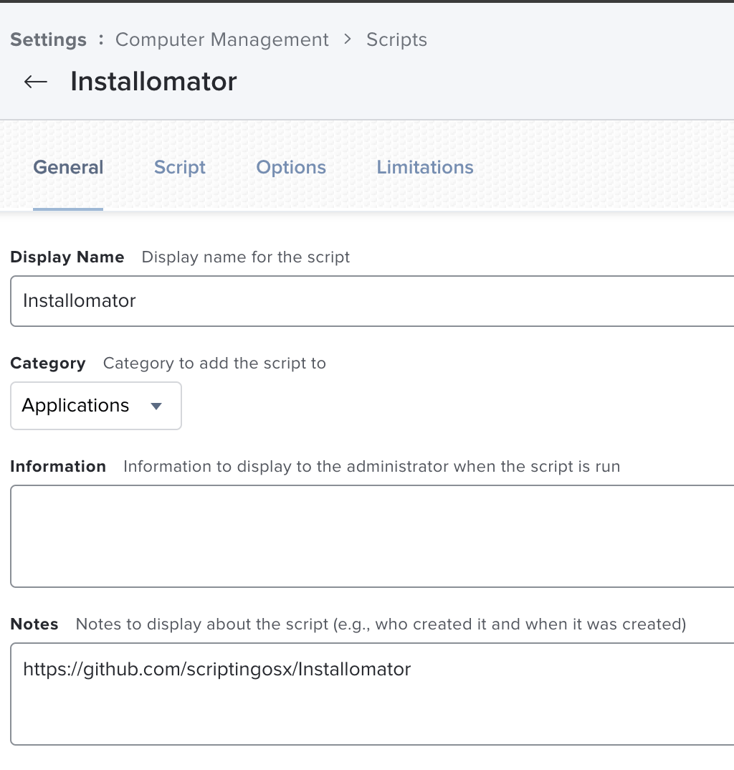The height and width of the screenshot is (770, 734).
Task: Click the colon separator after Settings
Action: 101,39
